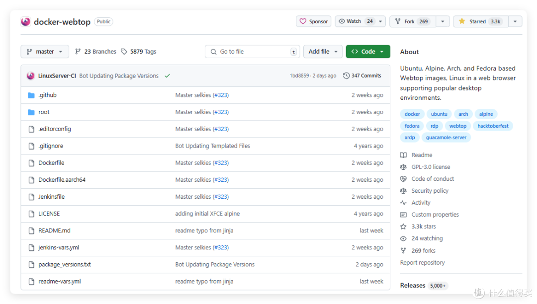Open the master branch selector dropdown

click(45, 52)
